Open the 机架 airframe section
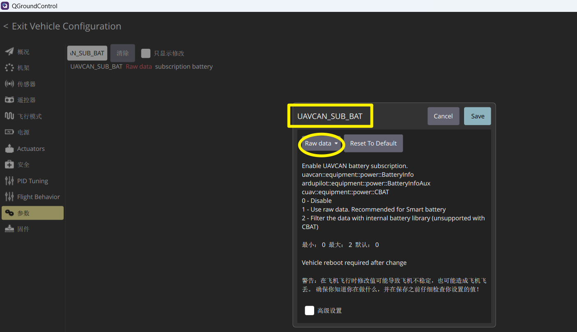This screenshot has height=332, width=577. coord(32,68)
